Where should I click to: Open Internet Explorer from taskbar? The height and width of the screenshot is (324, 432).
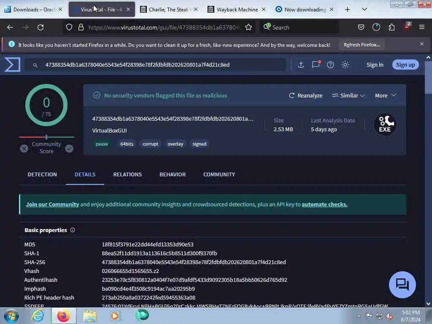[38, 316]
